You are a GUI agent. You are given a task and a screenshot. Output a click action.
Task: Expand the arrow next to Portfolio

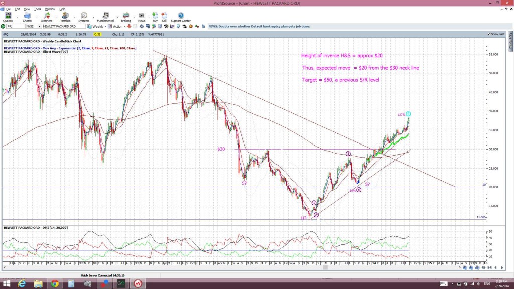[74, 17]
